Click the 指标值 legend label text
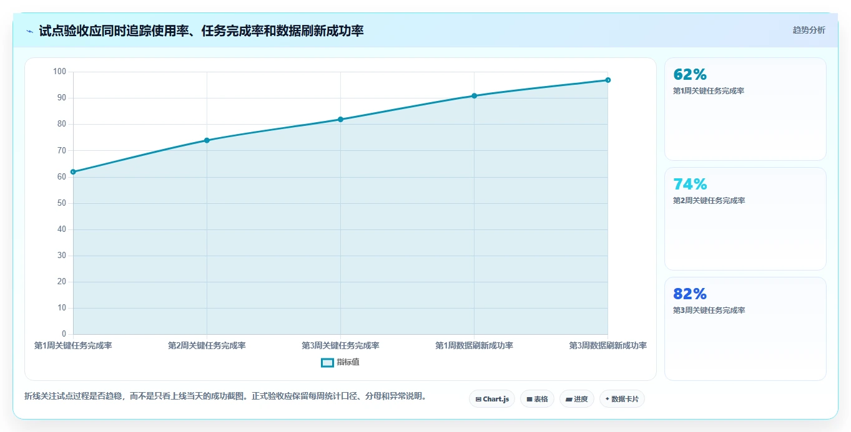This screenshot has height=432, width=851. (x=348, y=362)
